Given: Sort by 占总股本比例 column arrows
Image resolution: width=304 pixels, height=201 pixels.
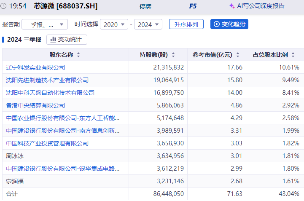Looking at the screenshot, I should tap(293, 55).
